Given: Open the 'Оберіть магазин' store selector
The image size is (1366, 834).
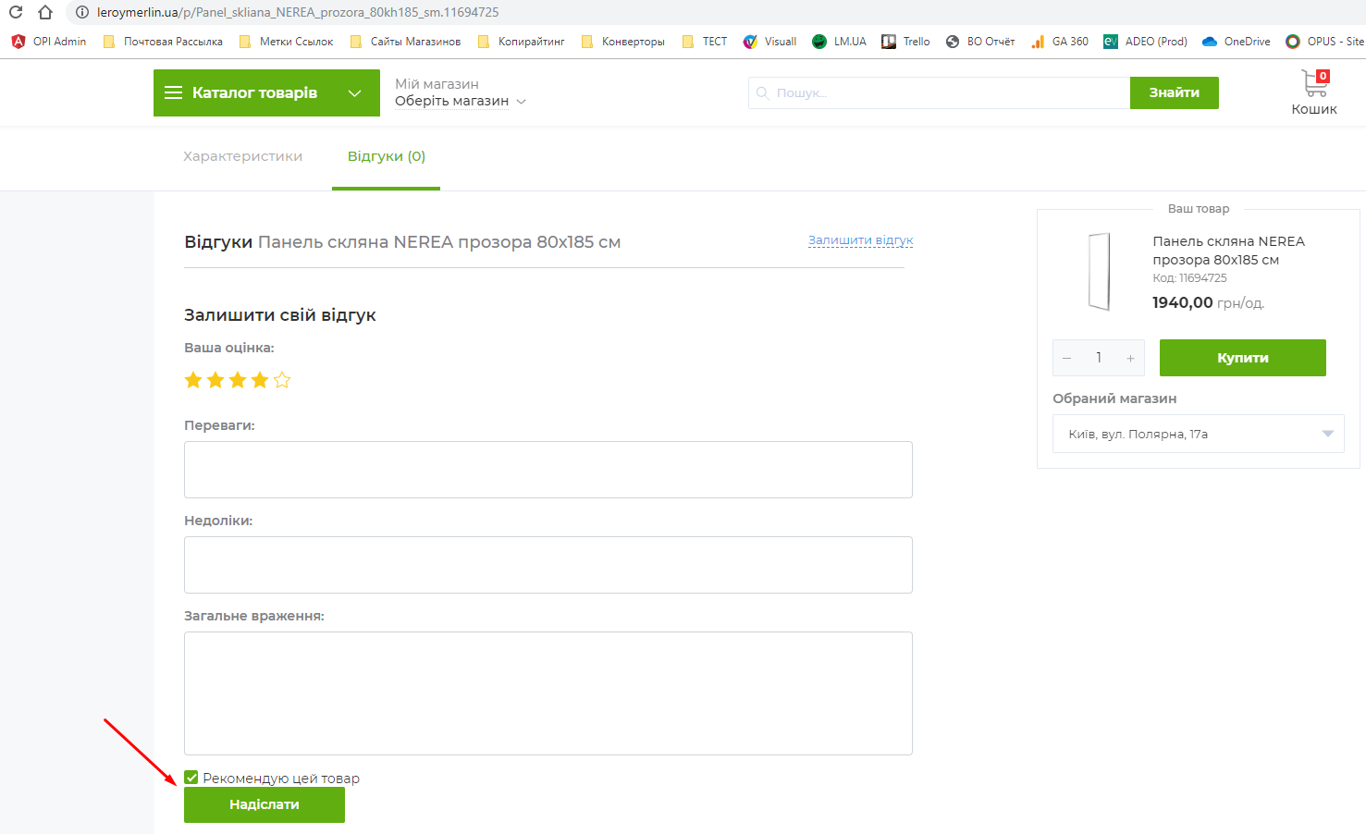Looking at the screenshot, I should (460, 101).
